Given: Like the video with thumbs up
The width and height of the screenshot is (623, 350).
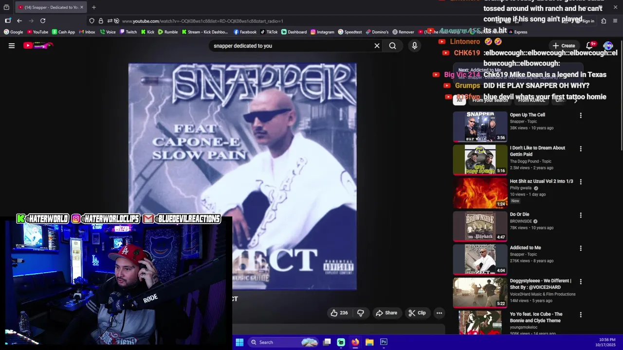Looking at the screenshot, I should 339,313.
